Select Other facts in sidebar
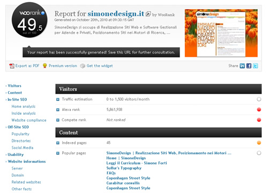 pyautogui.click(x=21, y=189)
